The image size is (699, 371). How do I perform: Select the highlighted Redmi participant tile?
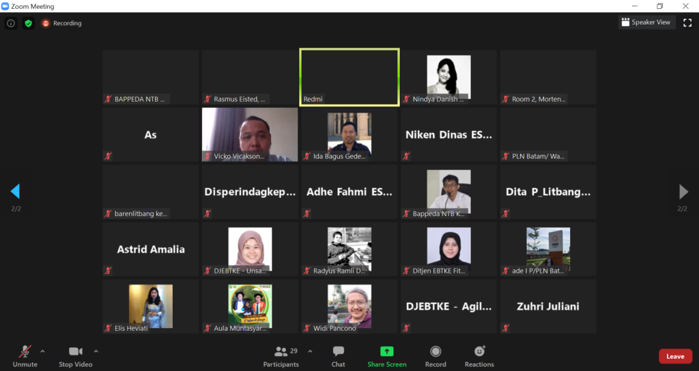pyautogui.click(x=349, y=77)
